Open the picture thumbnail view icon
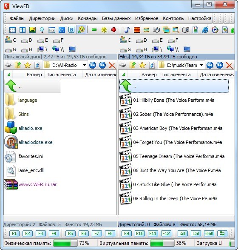238x250 pixels. click(x=32, y=30)
